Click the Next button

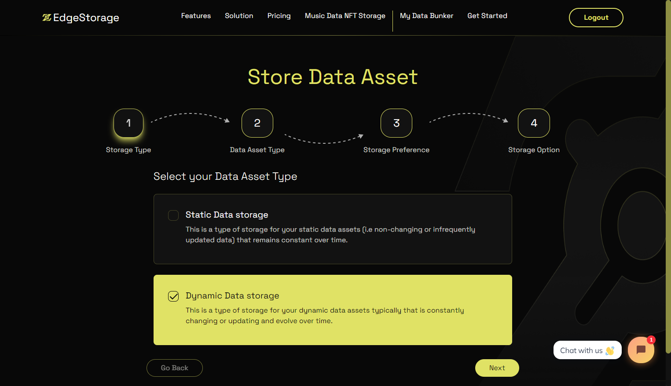(497, 368)
